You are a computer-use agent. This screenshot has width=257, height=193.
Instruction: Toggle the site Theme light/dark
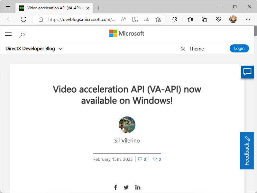[x=192, y=49]
